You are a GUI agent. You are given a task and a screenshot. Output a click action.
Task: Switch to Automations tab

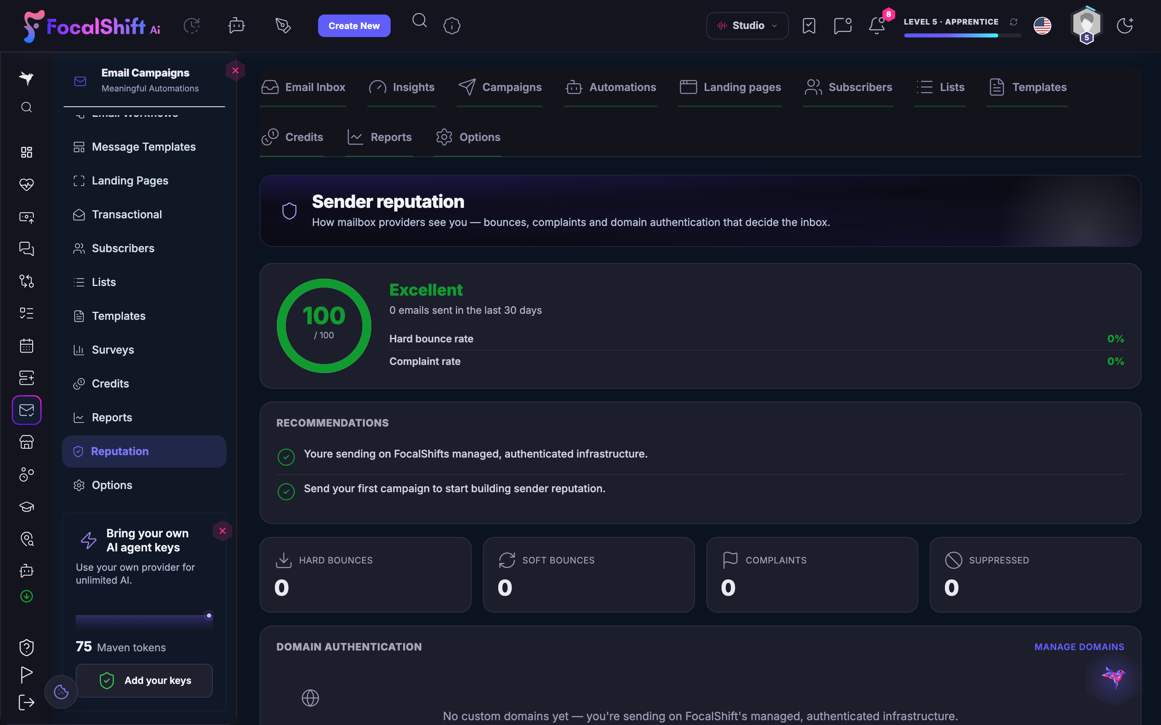[x=610, y=87]
